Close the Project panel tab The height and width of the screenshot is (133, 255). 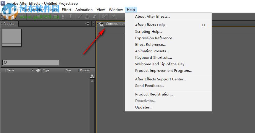point(16,24)
